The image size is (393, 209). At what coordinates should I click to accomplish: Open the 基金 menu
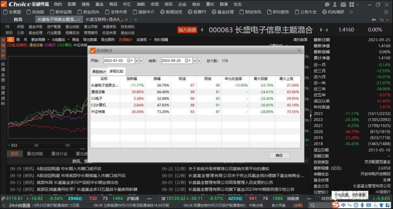[x=99, y=4]
